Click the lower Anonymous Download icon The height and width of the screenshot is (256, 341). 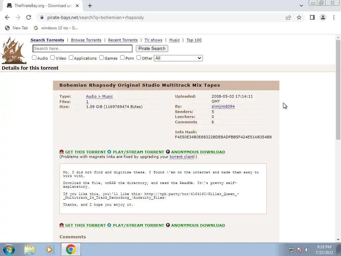click(168, 225)
